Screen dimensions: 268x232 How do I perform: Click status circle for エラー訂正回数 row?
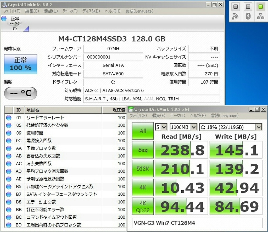coord(9,202)
